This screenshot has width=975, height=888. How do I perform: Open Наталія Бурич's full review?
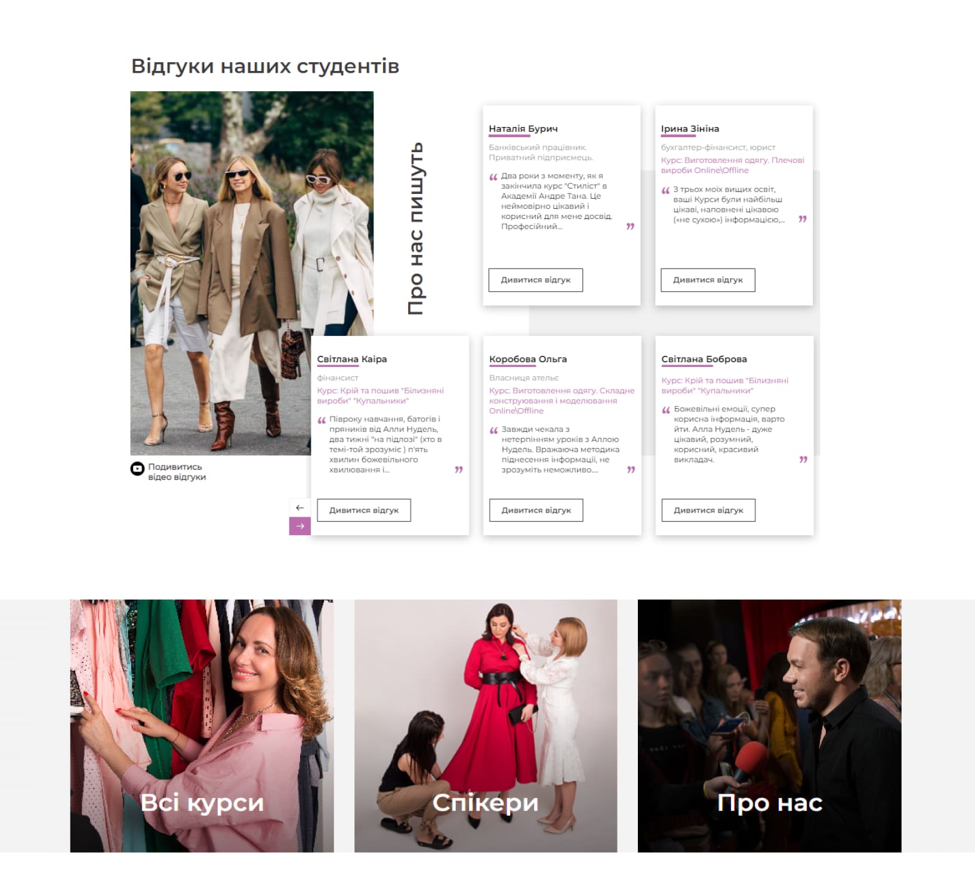pos(535,280)
